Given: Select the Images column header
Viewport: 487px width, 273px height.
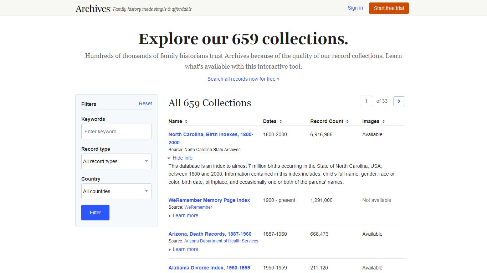Looking at the screenshot, I should (x=371, y=121).
